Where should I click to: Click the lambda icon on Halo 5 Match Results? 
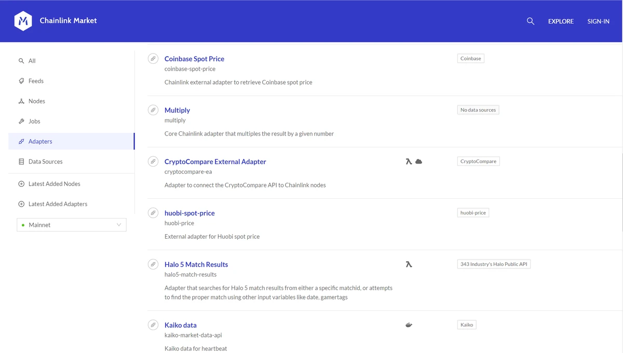click(x=409, y=264)
